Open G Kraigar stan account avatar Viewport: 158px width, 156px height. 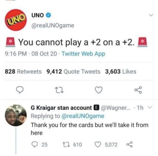pyautogui.click(x=16, y=115)
